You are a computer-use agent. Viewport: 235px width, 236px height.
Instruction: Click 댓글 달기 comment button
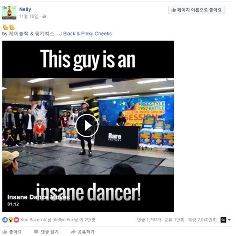(46, 232)
